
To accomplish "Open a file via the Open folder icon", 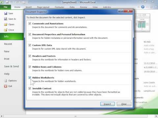I will [6, 24].
